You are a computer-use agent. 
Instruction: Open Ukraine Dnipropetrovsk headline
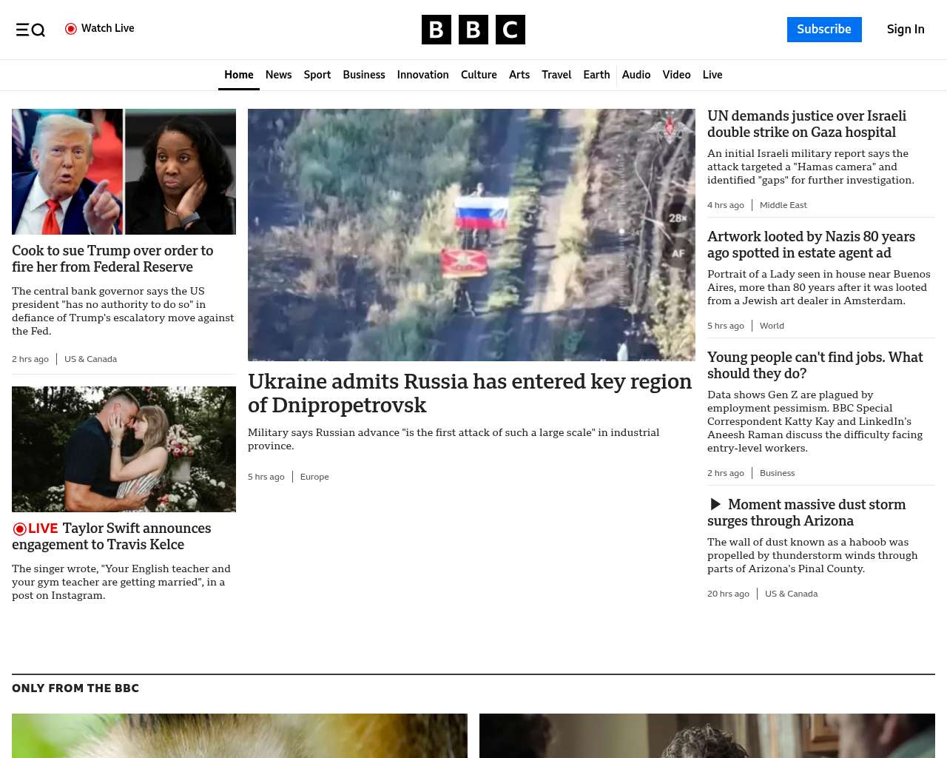[470, 393]
